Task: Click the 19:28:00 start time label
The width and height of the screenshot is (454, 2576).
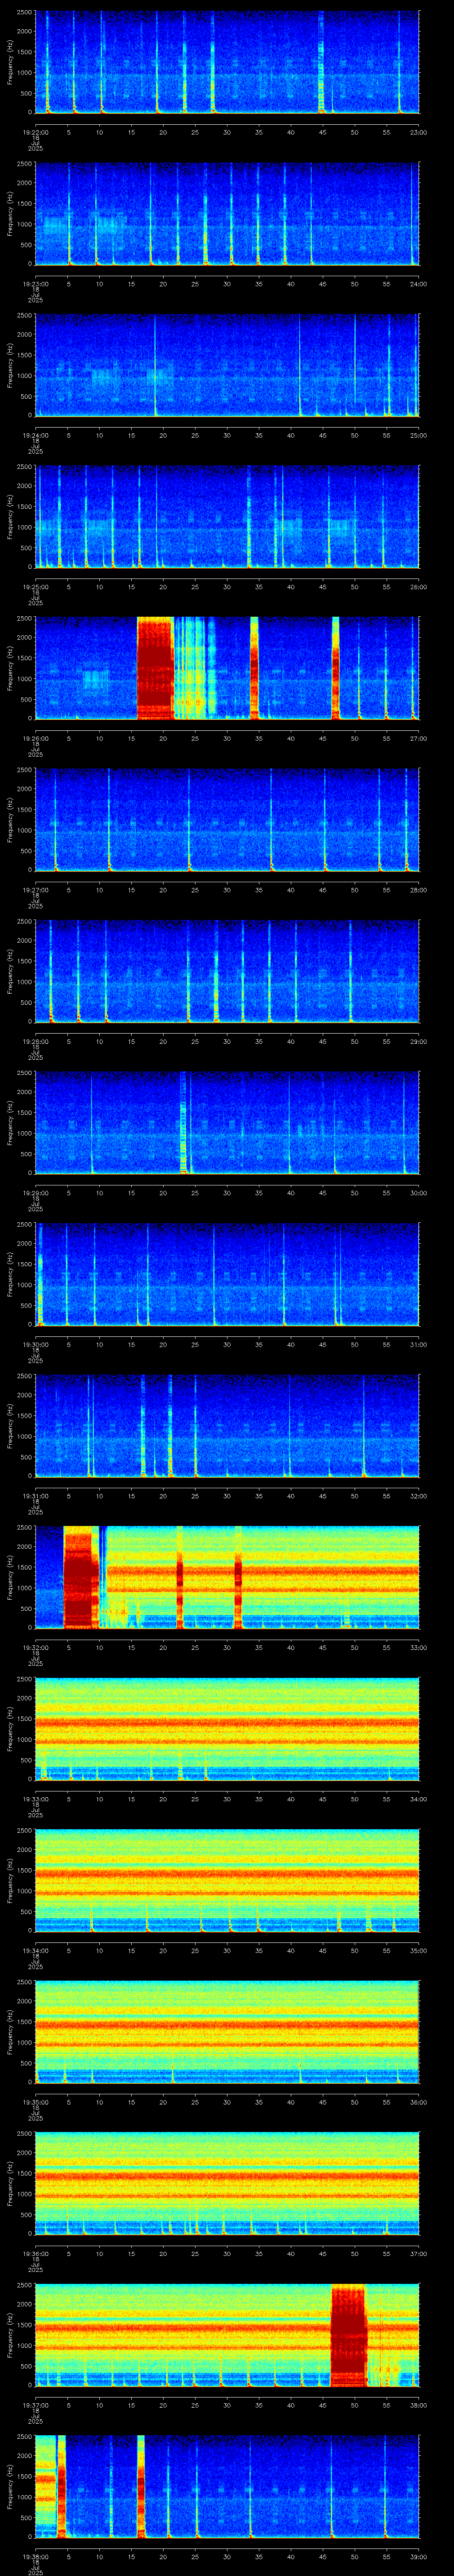Action: [x=35, y=1041]
